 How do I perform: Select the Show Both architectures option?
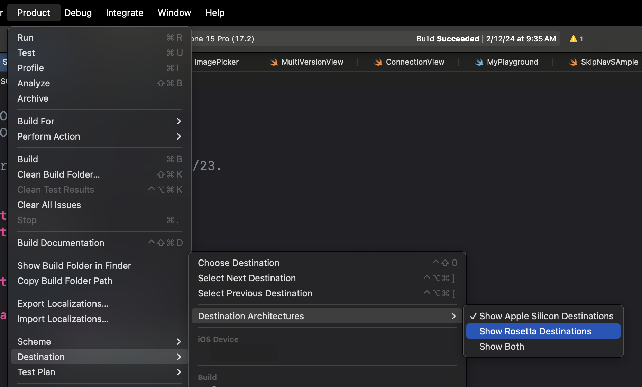543,347
